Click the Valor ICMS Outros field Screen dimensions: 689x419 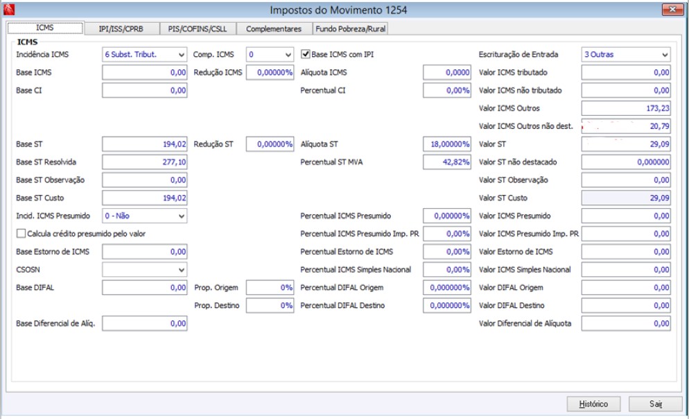pyautogui.click(x=626, y=108)
